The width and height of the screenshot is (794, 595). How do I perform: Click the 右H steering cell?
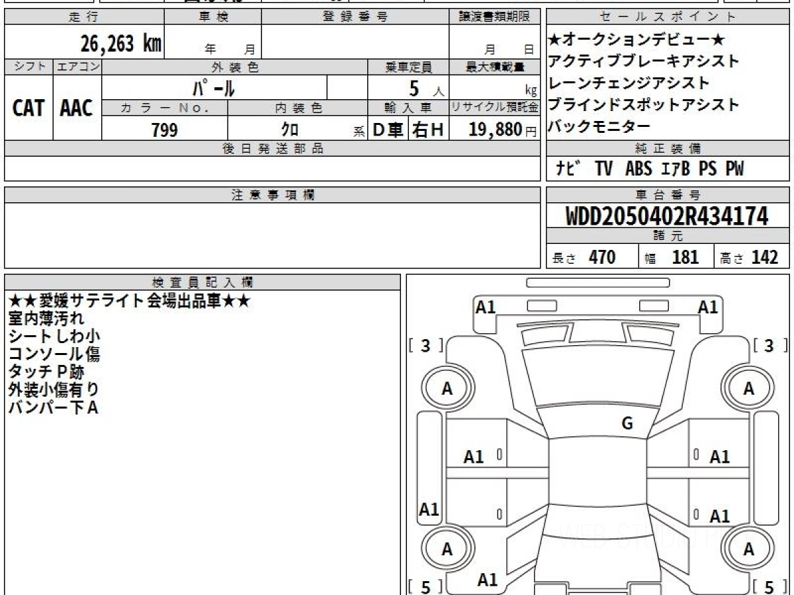click(429, 130)
